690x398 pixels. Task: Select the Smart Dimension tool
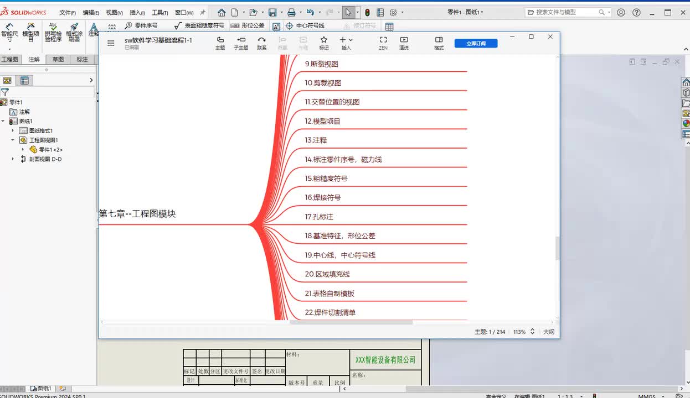coord(9,33)
